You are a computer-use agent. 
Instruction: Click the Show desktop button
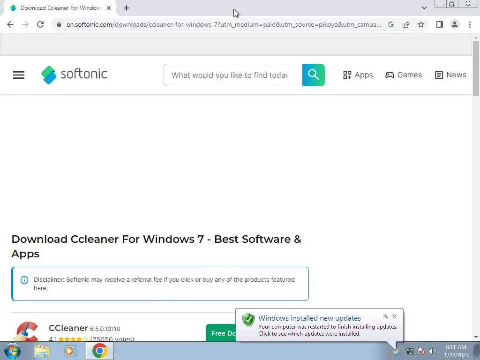pyautogui.click(x=477, y=351)
